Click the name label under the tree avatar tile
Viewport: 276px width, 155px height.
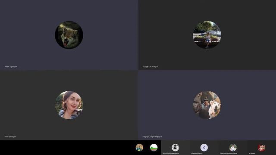point(151,67)
